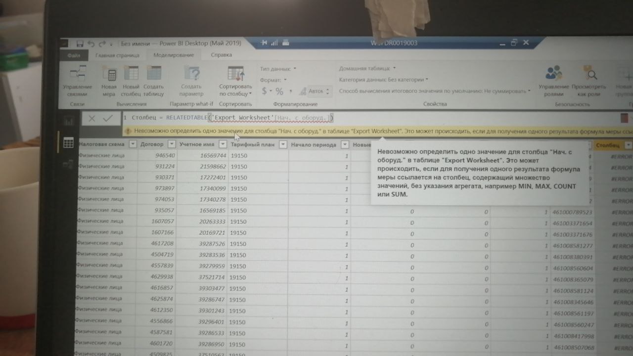Click inside the DAX formula bar
Viewport: 633px width, 356px height.
(371, 118)
